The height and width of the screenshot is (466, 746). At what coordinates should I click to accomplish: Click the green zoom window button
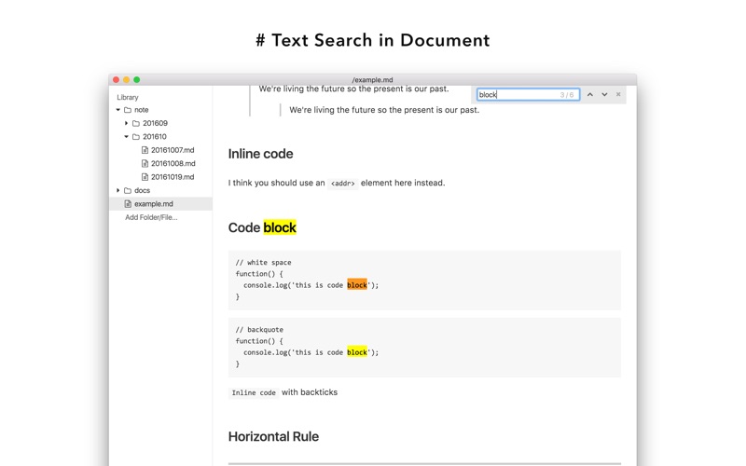coord(136,80)
